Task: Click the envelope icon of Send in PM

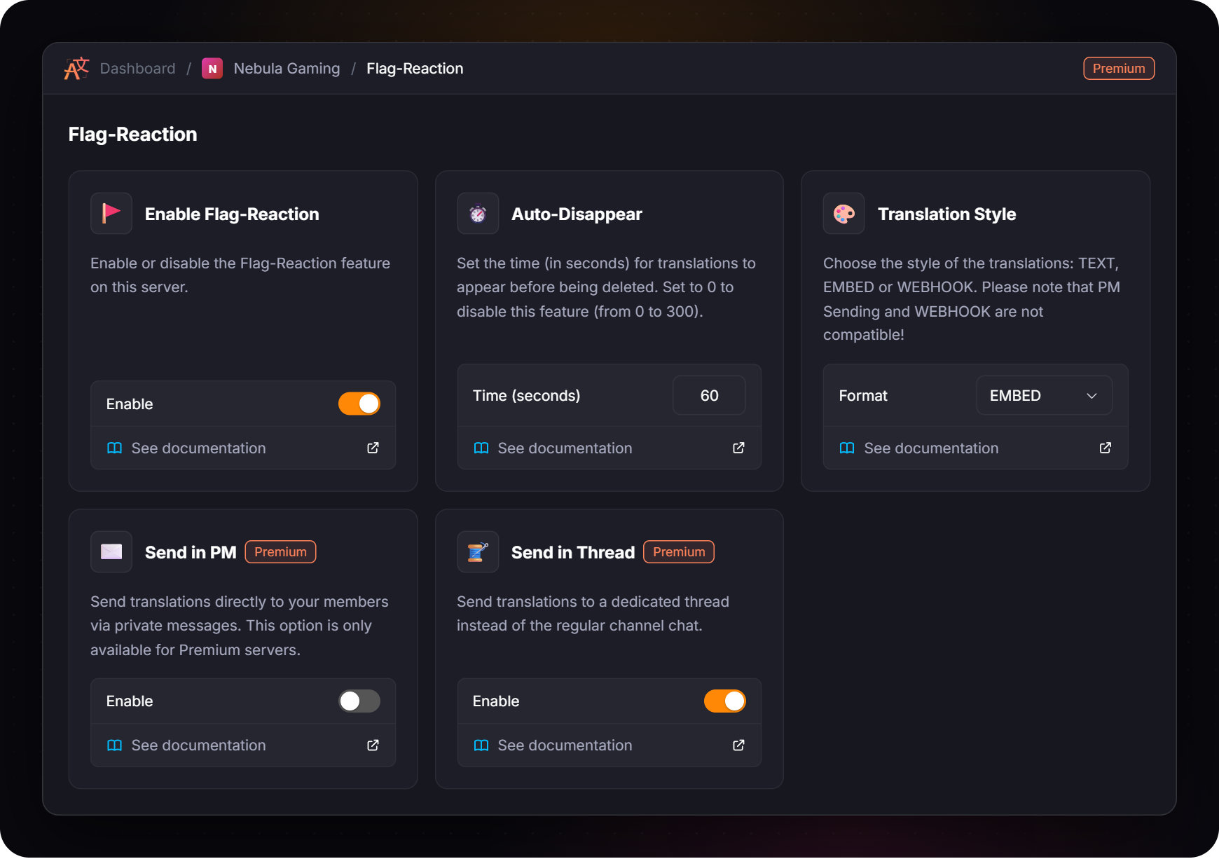Action: (x=111, y=551)
